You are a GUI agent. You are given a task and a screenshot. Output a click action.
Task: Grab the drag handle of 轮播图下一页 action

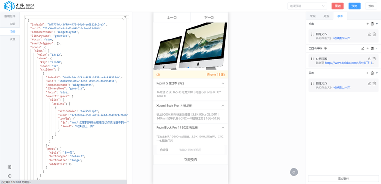point(312,34)
